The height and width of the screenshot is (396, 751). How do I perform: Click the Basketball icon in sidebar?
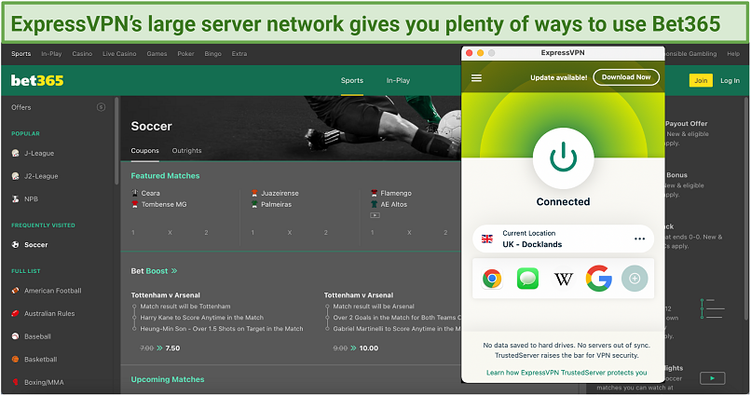15,359
